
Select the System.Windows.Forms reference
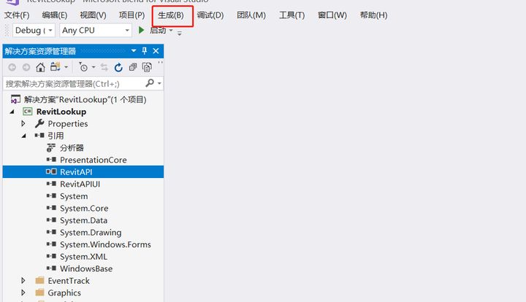pyautogui.click(x=105, y=244)
